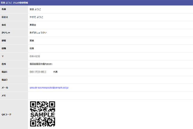Viewport: 193px width, 129px height.
Task: Click the blurred email address link
Action: tap(49, 88)
